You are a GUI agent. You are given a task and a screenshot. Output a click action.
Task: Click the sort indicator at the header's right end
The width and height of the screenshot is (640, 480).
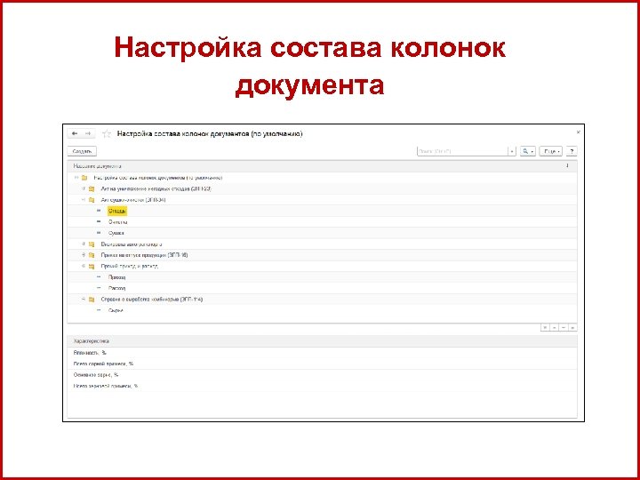click(567, 165)
